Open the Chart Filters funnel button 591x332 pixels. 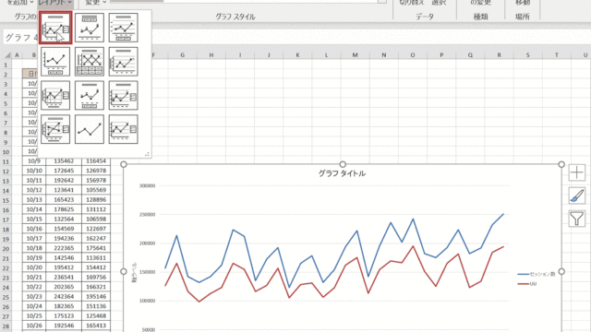(x=576, y=219)
